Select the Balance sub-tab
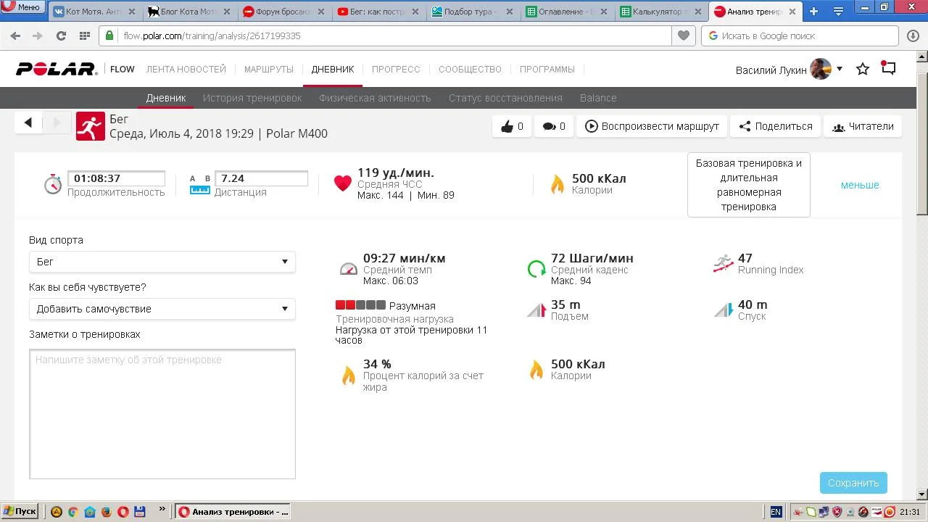The height and width of the screenshot is (522, 928). (598, 98)
